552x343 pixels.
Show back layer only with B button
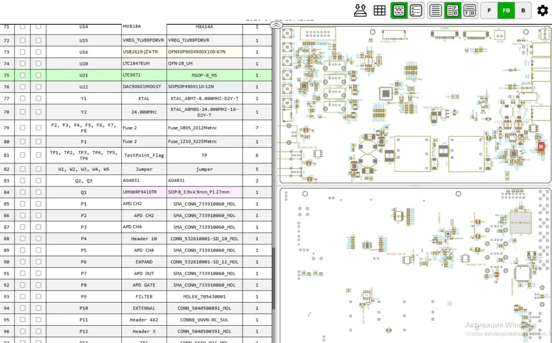(523, 11)
